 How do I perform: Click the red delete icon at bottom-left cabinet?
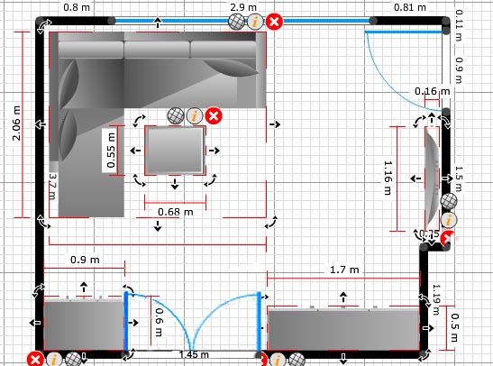pyautogui.click(x=35, y=360)
